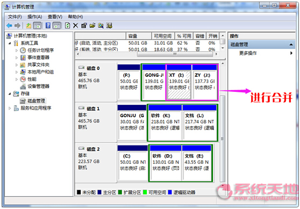Toggle the show/hide action pane button
This screenshot has width=300, height=209.
[x=56, y=25]
